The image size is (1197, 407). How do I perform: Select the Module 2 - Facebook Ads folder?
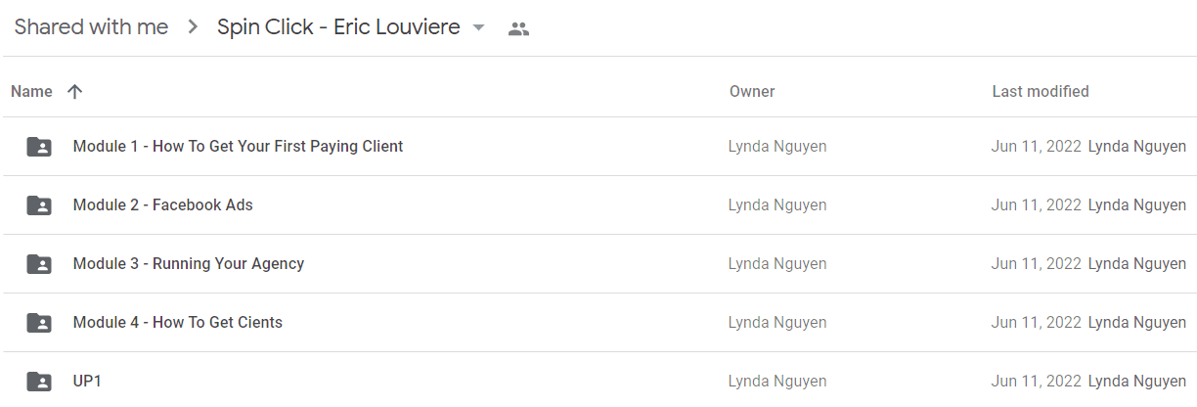(x=598, y=205)
